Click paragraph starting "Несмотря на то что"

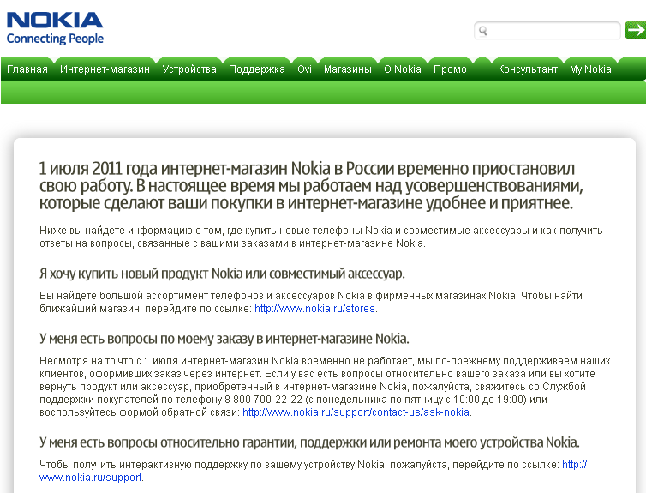point(325,387)
